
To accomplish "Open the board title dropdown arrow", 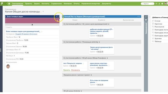I will (41, 12).
